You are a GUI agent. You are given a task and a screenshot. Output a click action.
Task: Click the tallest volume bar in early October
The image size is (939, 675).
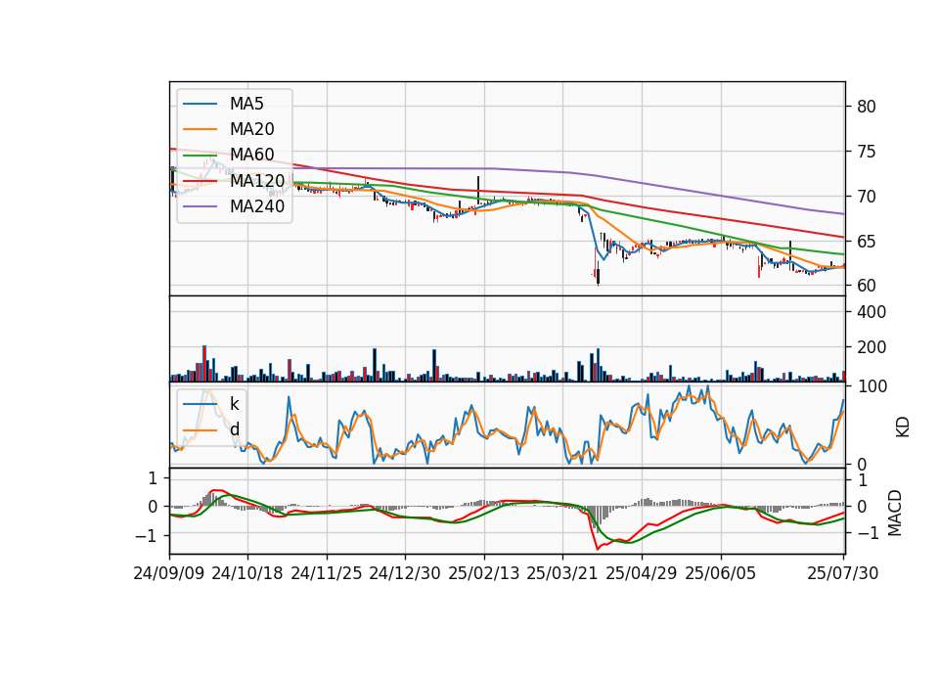click(x=204, y=364)
